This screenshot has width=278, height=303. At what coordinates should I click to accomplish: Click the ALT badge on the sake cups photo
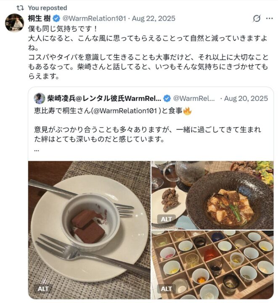[x=166, y=289]
